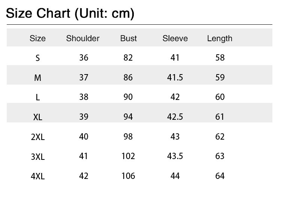Click the Bust column header

click(x=129, y=38)
